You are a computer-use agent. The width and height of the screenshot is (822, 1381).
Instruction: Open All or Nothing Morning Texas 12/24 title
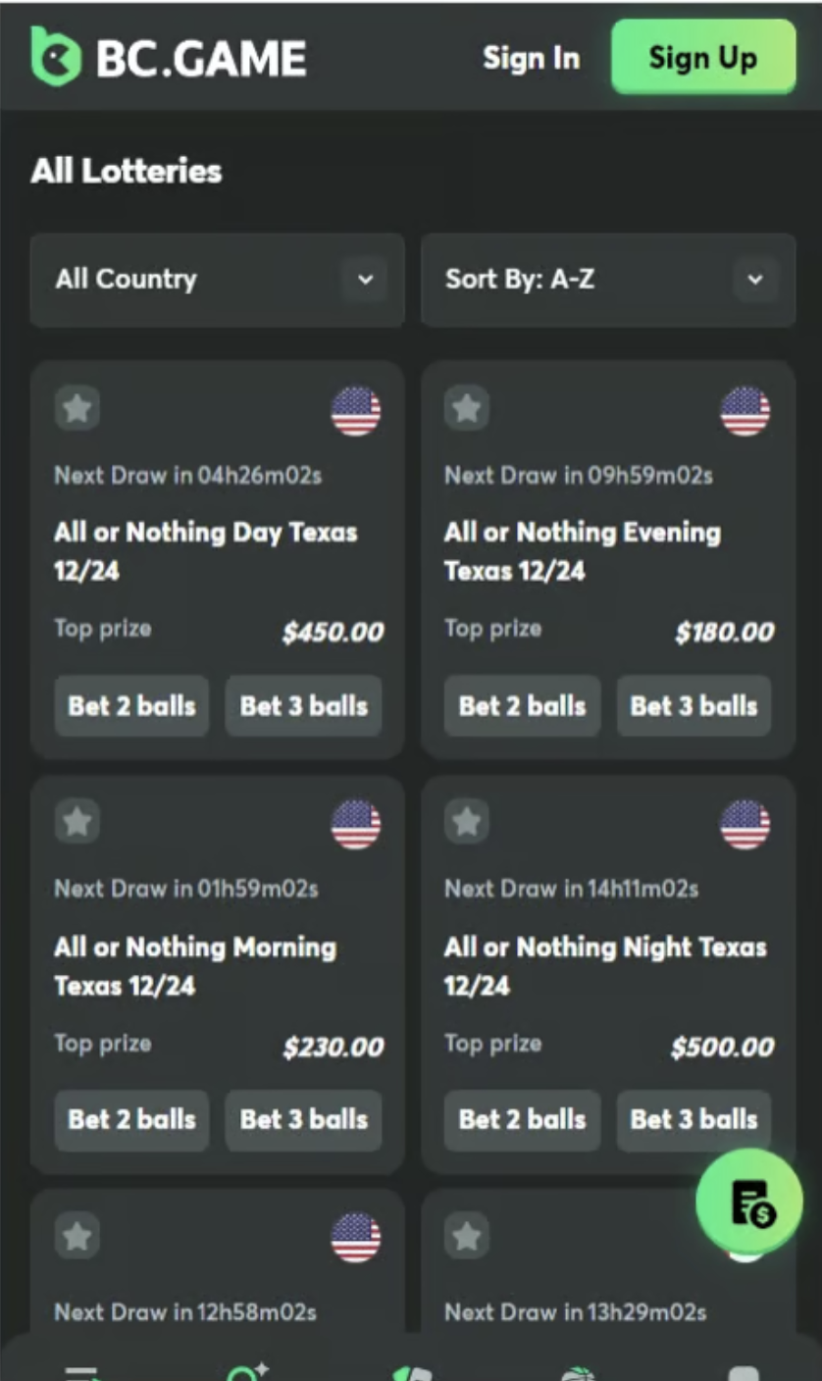click(194, 966)
